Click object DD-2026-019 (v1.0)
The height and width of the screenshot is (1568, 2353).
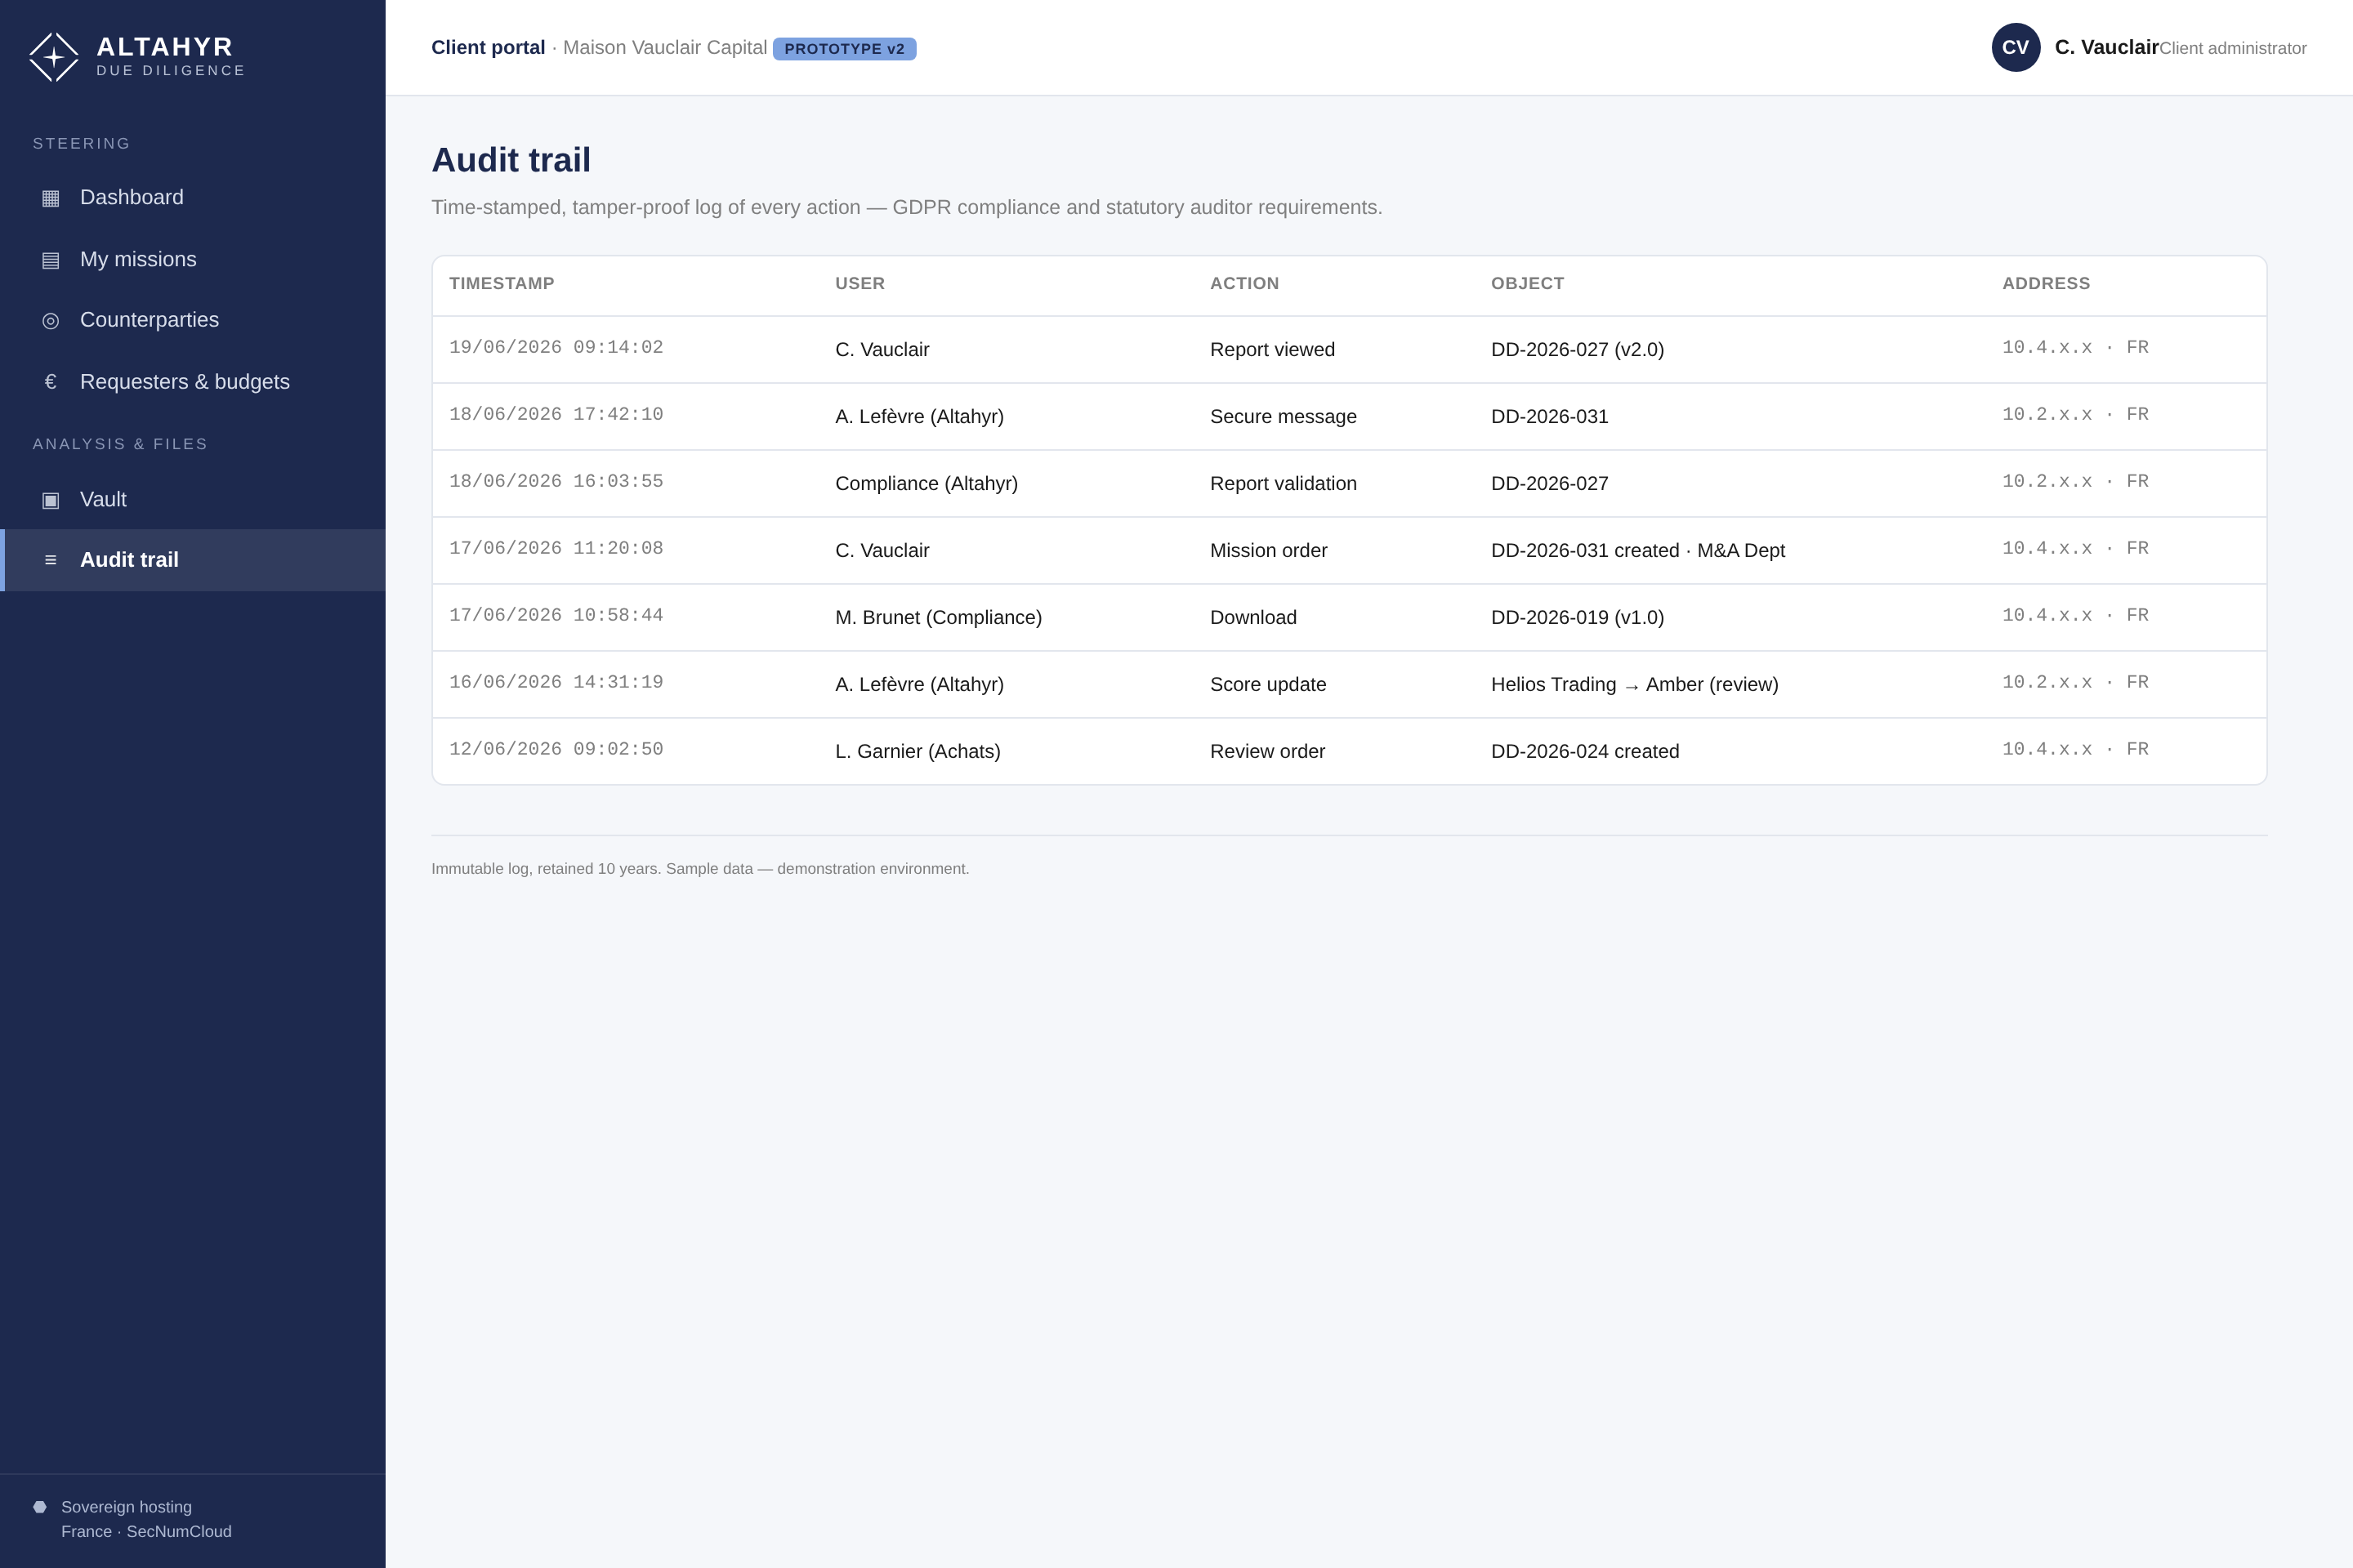tap(1578, 618)
